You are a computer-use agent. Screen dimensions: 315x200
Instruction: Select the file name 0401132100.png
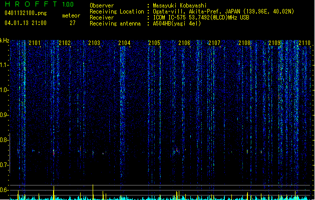(x=26, y=13)
